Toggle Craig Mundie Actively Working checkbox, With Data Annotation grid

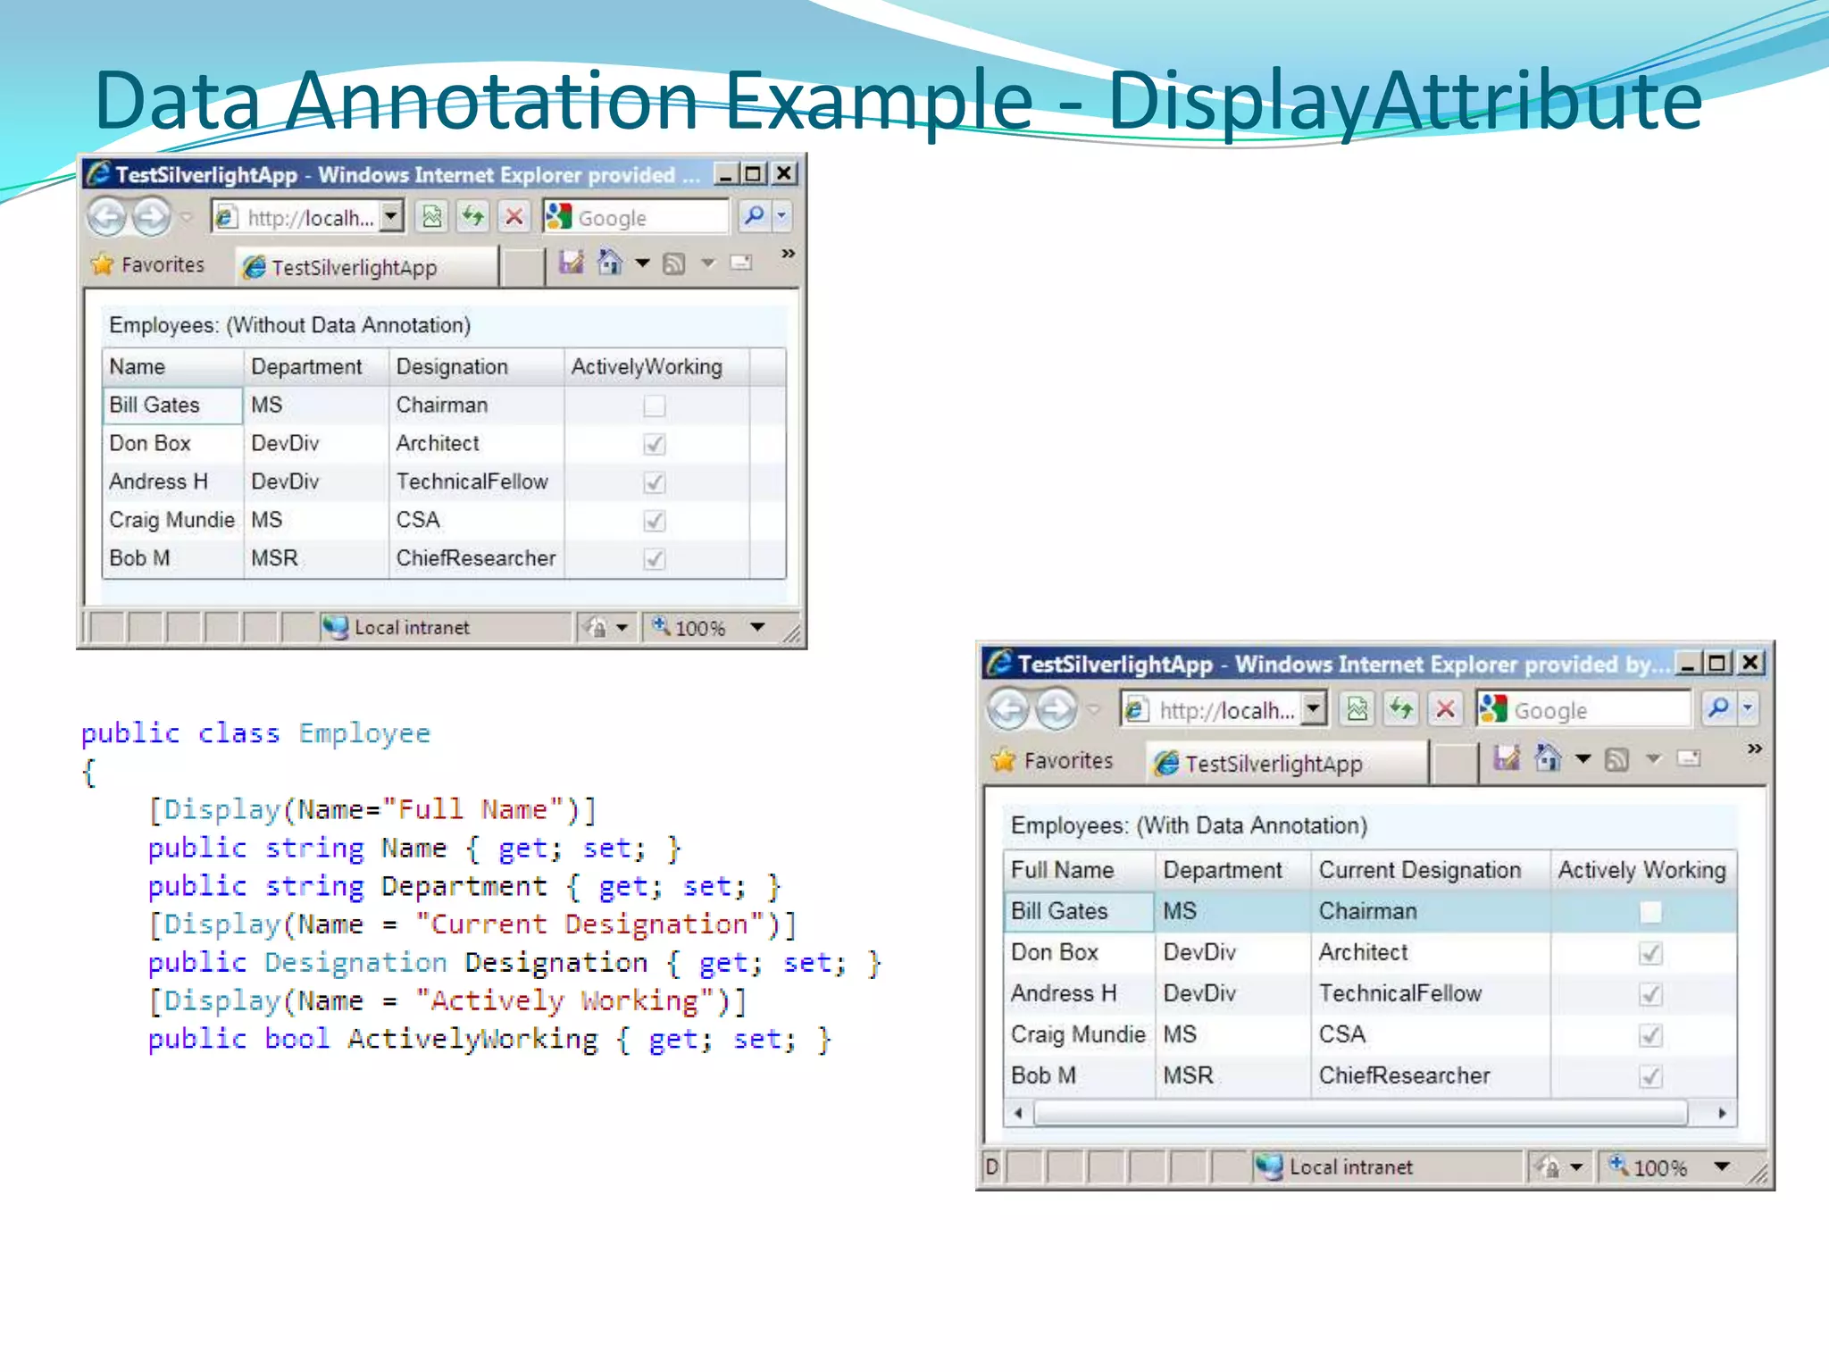(x=1650, y=1035)
